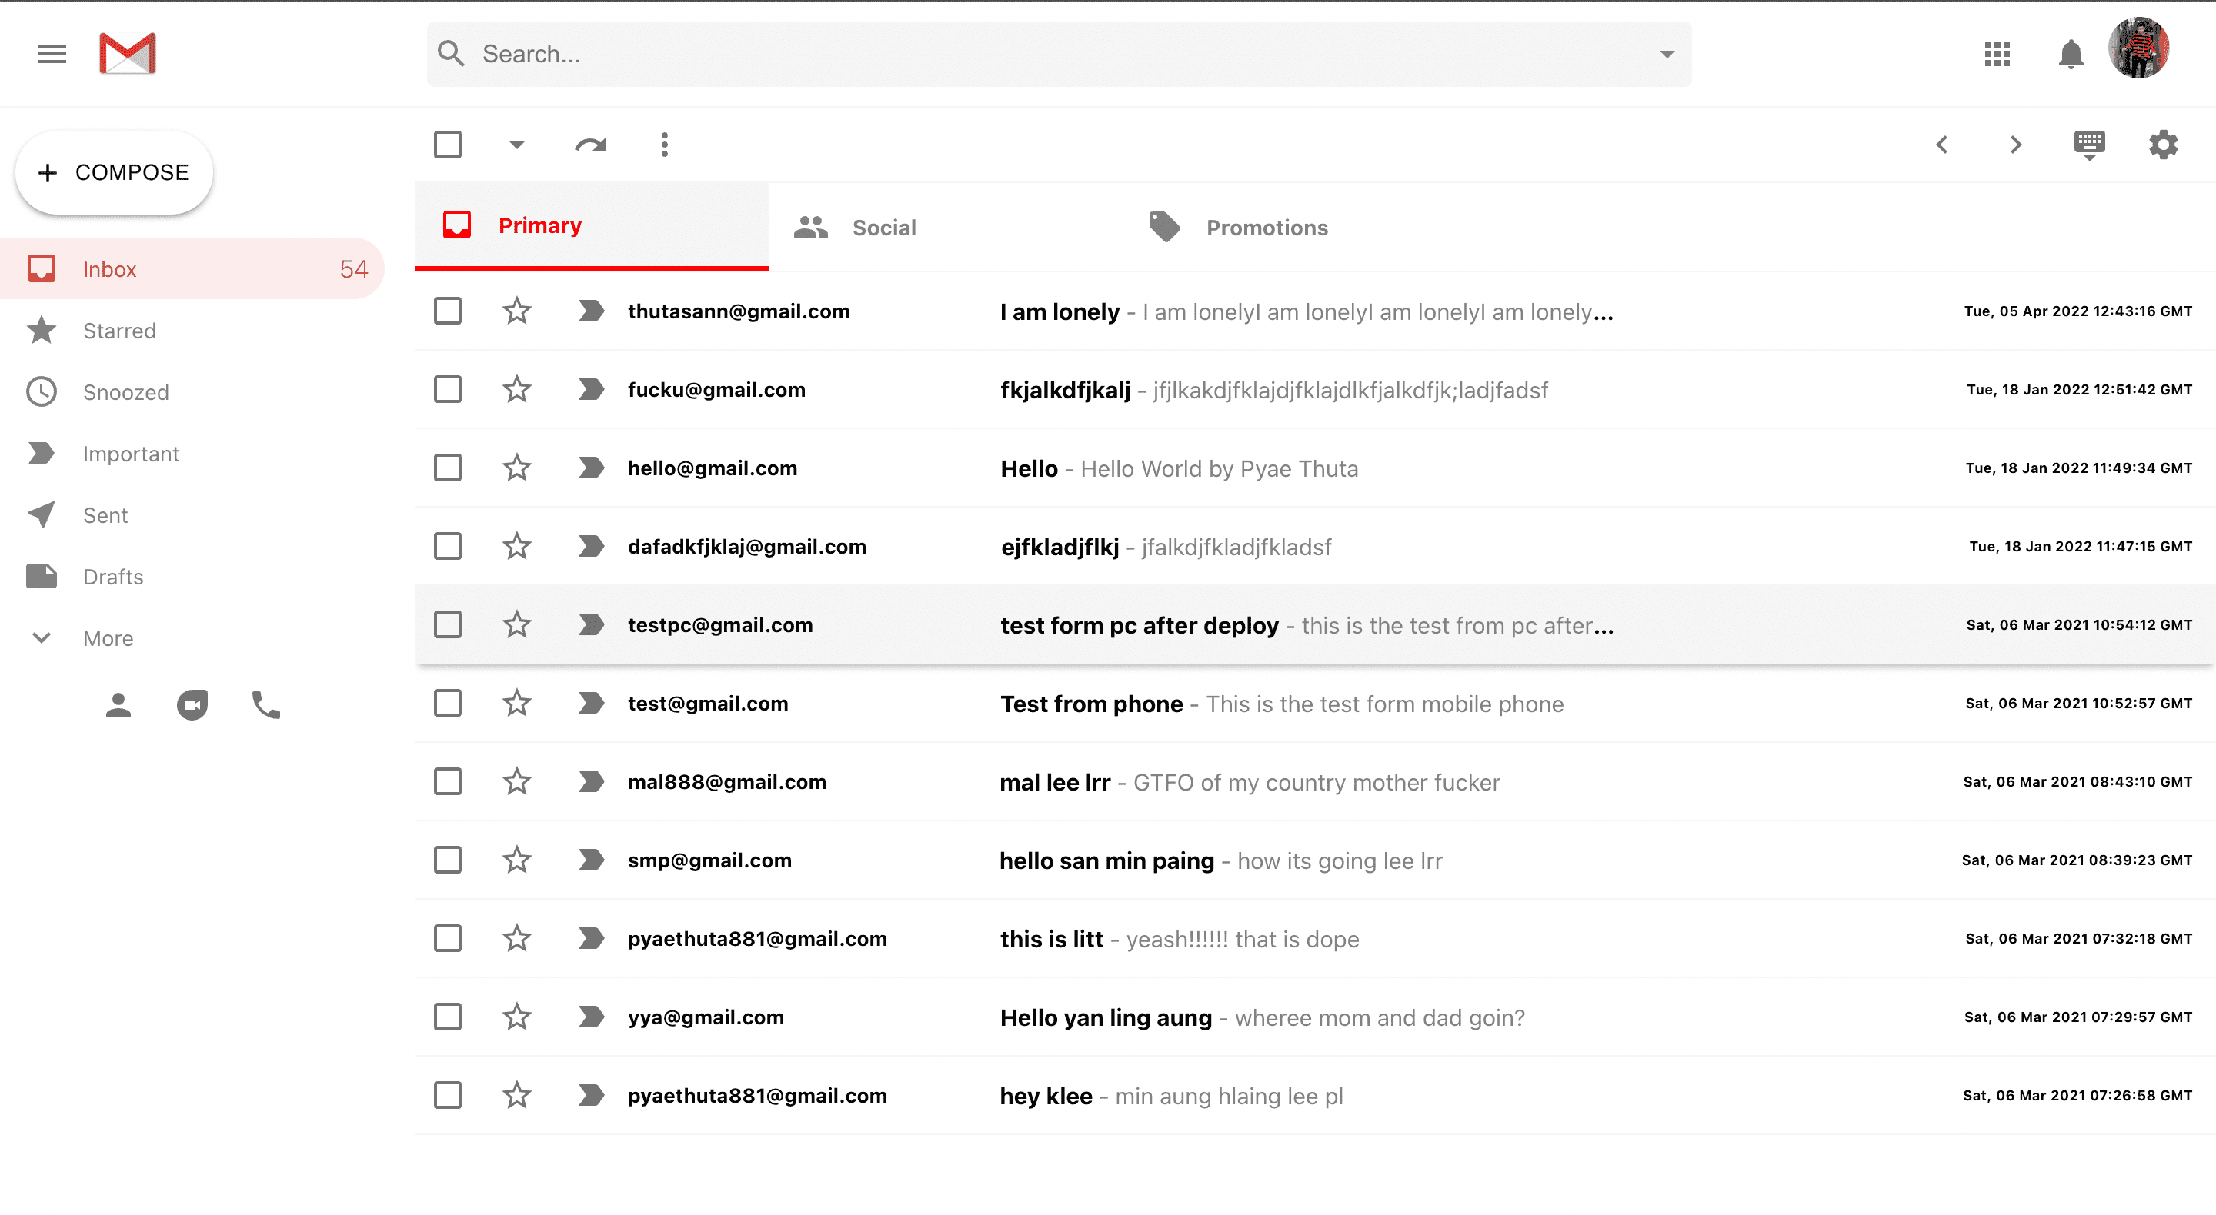The height and width of the screenshot is (1215, 2216).
Task: Click the Google apps grid icon
Action: pyautogui.click(x=1996, y=52)
